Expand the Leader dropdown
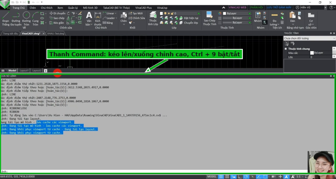 tap(116, 18)
